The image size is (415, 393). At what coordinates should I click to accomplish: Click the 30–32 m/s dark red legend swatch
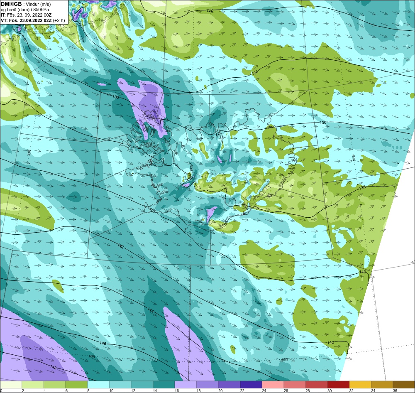coord(339,385)
